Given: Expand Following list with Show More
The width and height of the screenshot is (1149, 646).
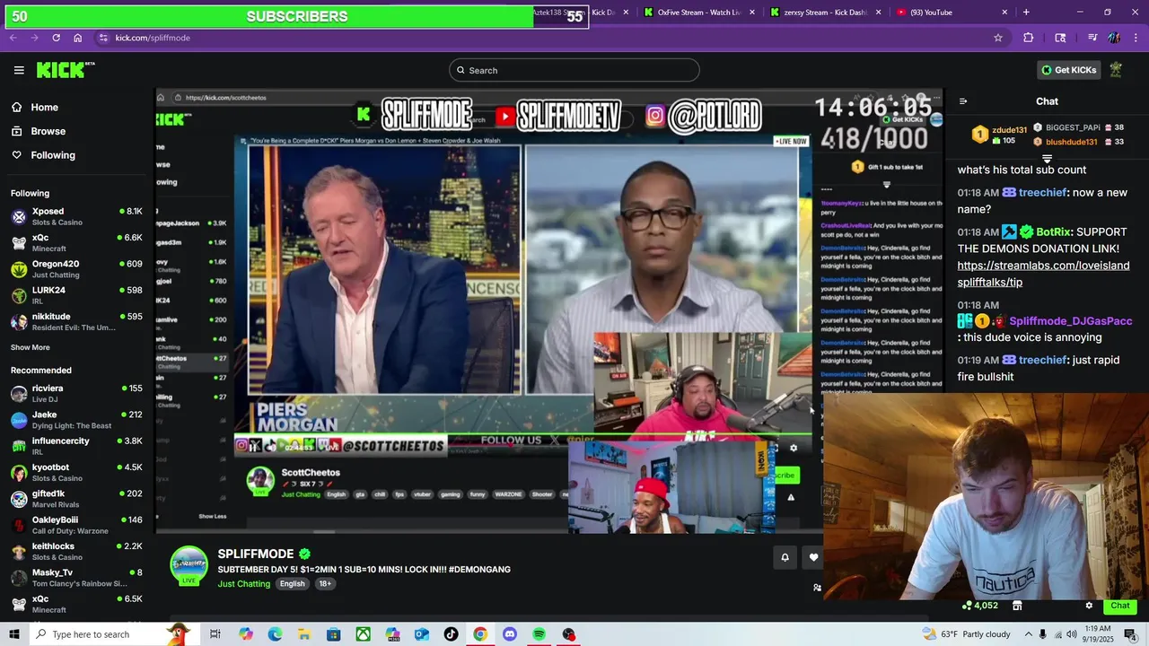Looking at the screenshot, I should point(31,347).
